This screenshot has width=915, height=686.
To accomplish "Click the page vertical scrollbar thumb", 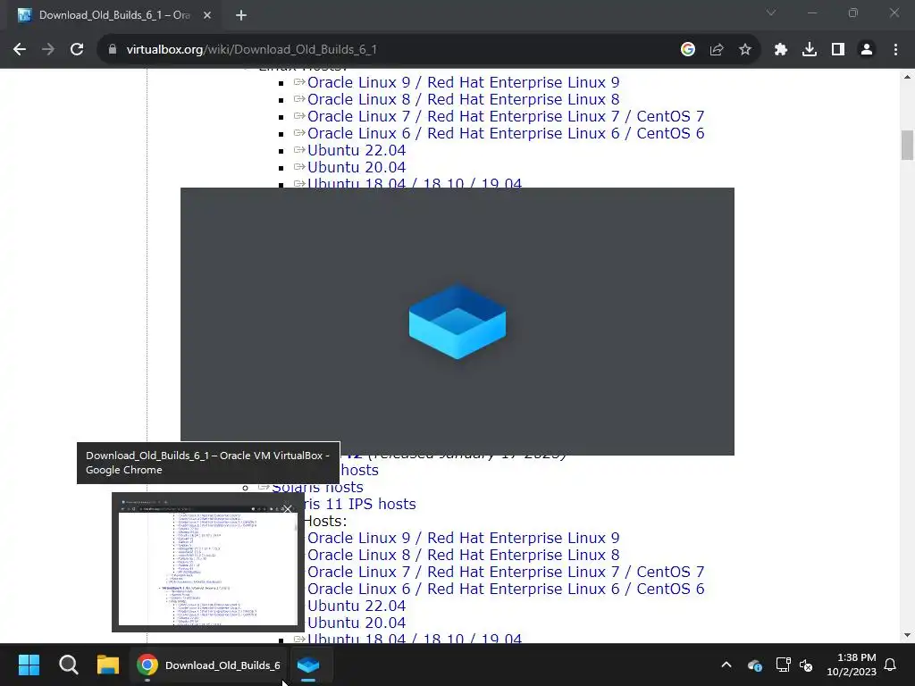I will point(907,145).
